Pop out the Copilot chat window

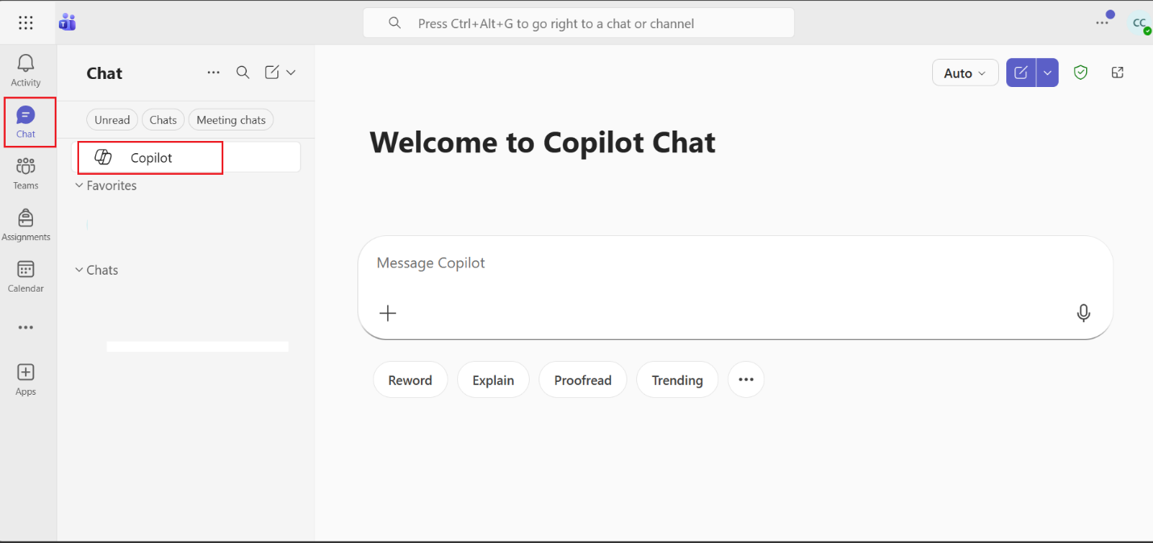tap(1118, 73)
